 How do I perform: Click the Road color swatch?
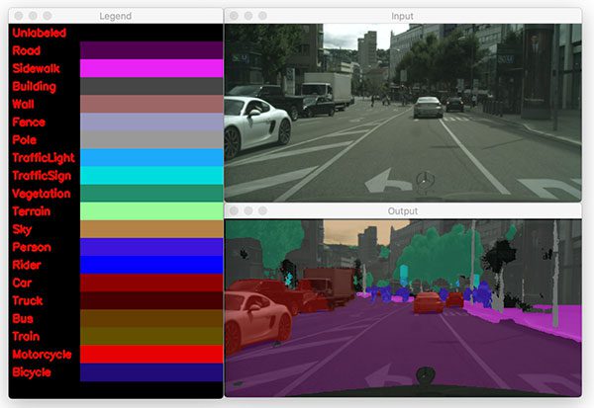coord(151,50)
